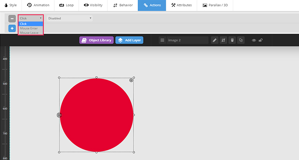Click the left-middle origin handle of the layer
The height and width of the screenshot is (160, 299).
click(59, 115)
